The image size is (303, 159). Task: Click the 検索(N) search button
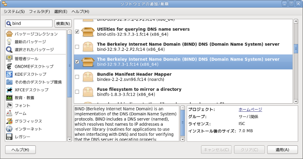pos(63,24)
